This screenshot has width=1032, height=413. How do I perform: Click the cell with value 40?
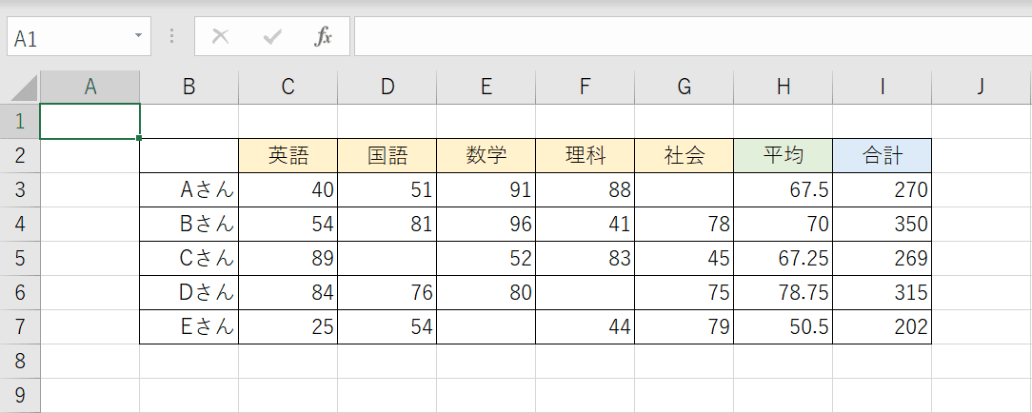point(288,190)
